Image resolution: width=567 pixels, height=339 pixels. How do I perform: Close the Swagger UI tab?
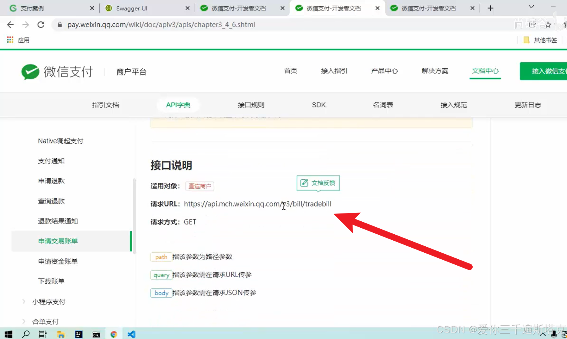pos(187,8)
